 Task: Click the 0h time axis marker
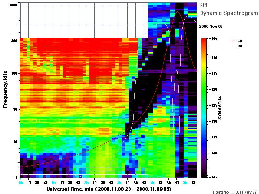pyautogui.click(x=21, y=183)
